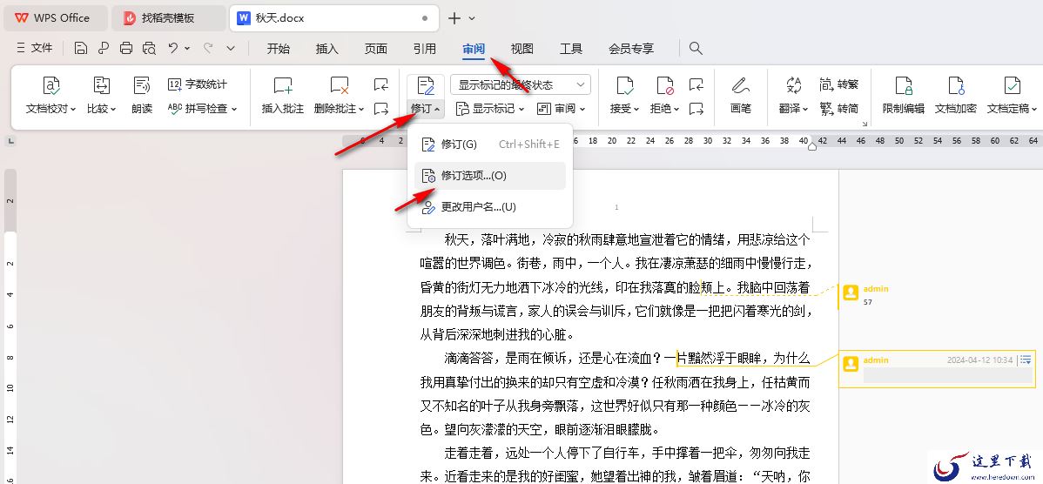Open the 会员专享 ribbon tab
This screenshot has width=1043, height=484.
click(x=631, y=48)
